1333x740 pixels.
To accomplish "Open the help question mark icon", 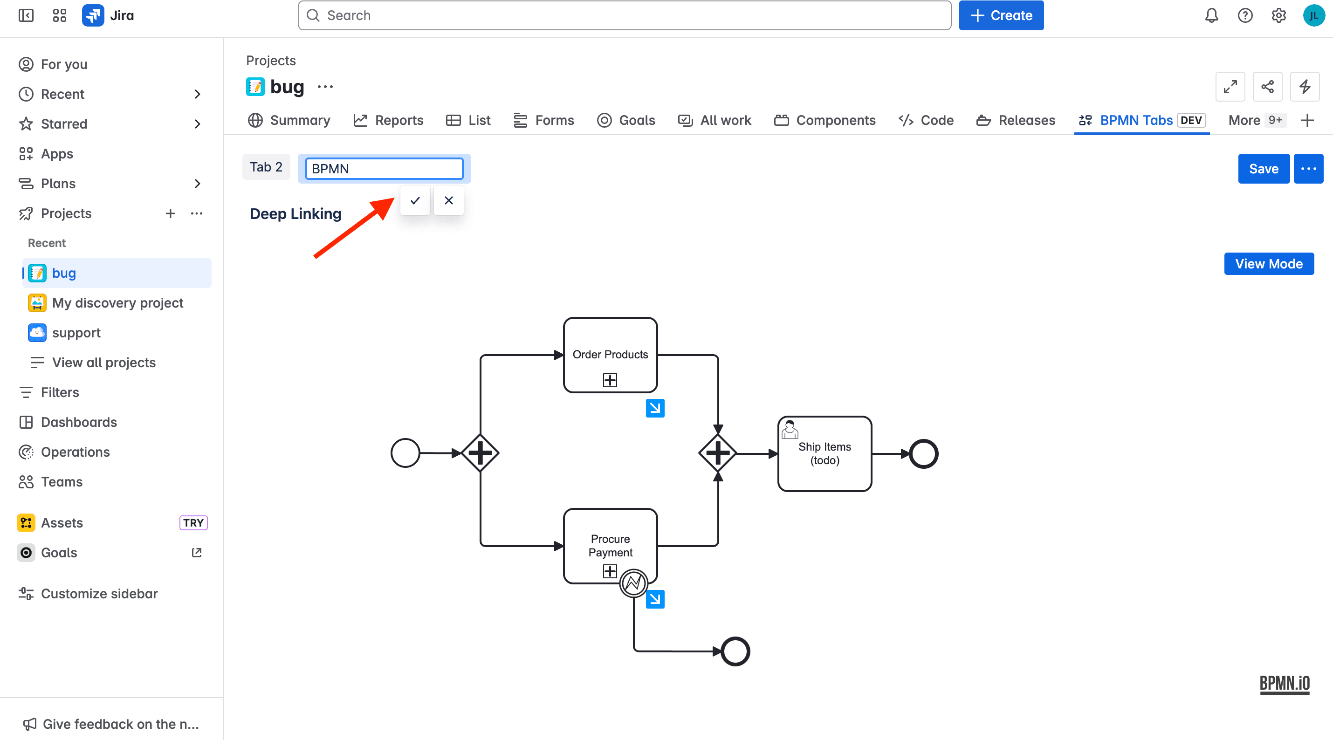I will [x=1245, y=15].
